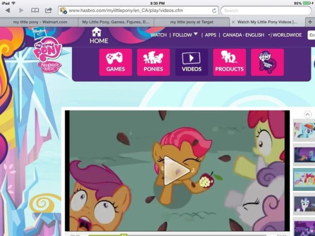Tap the 8:30 PM clock
Image resolution: width=315 pixels, height=236 pixels.
(158, 3)
